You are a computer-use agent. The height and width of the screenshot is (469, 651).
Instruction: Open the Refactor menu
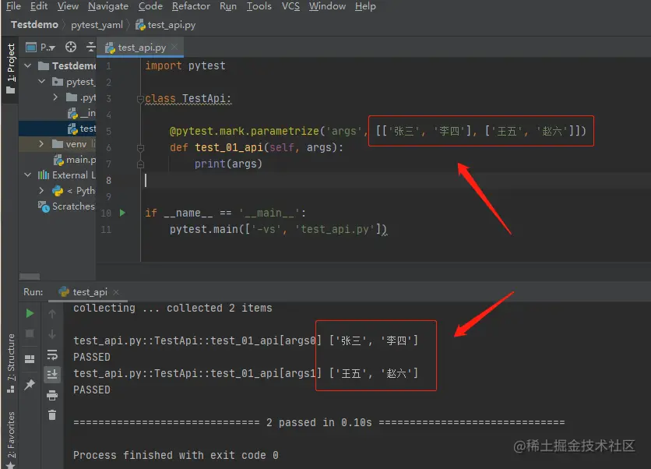(191, 6)
